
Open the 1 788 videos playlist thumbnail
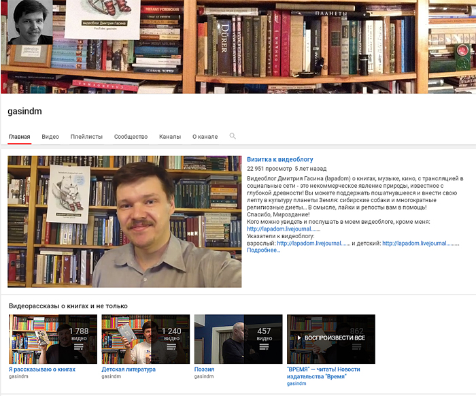52,339
